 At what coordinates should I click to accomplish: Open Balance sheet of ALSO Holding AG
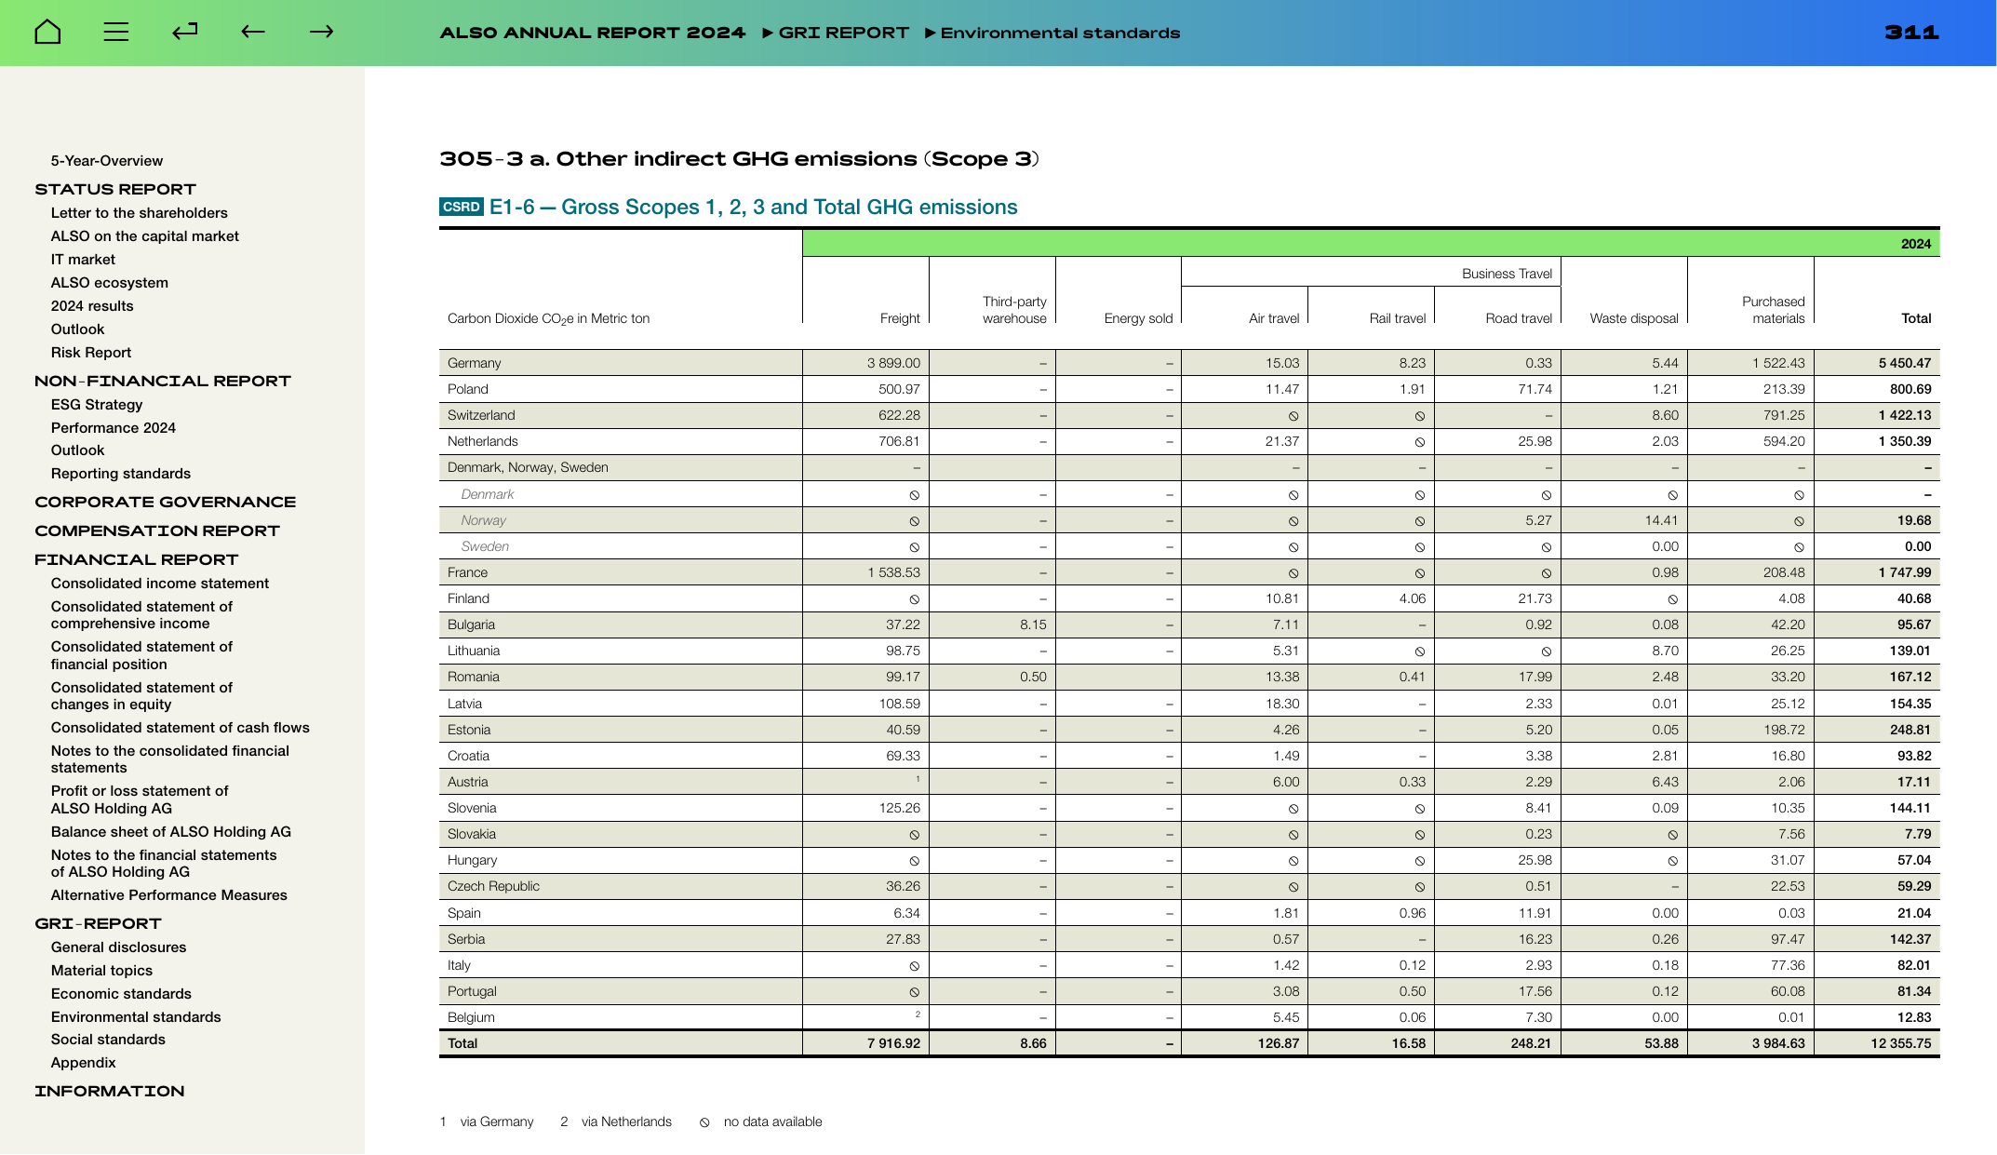point(171,832)
